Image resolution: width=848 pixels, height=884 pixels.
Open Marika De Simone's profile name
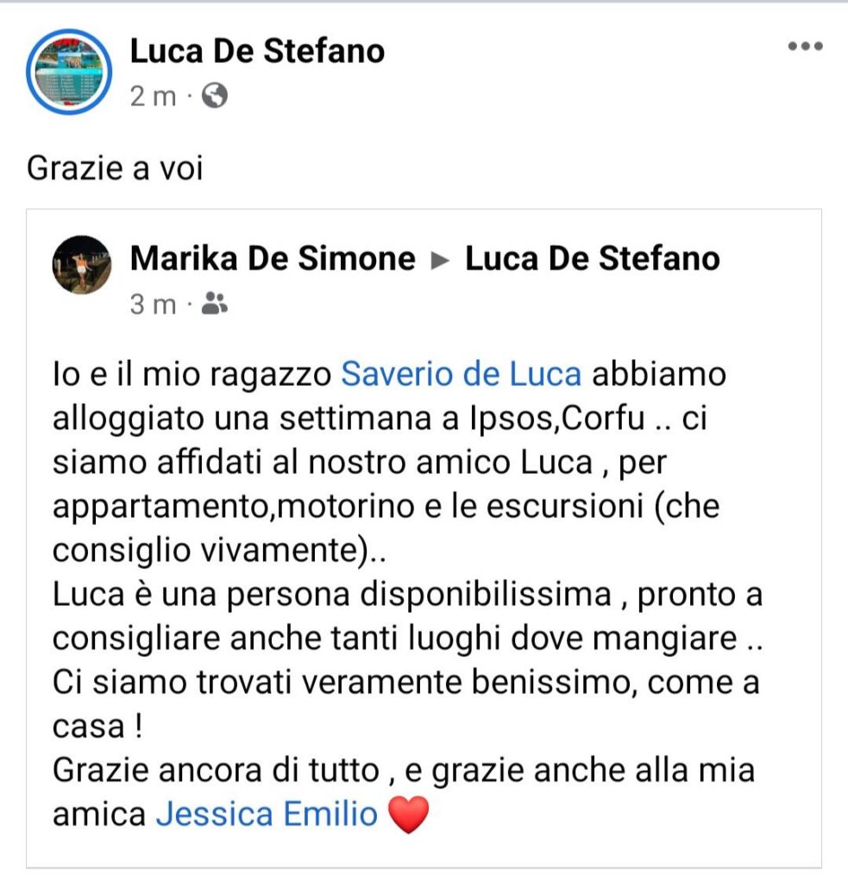click(x=273, y=258)
